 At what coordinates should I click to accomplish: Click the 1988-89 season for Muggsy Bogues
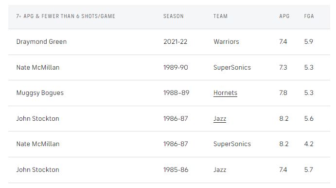coord(176,93)
